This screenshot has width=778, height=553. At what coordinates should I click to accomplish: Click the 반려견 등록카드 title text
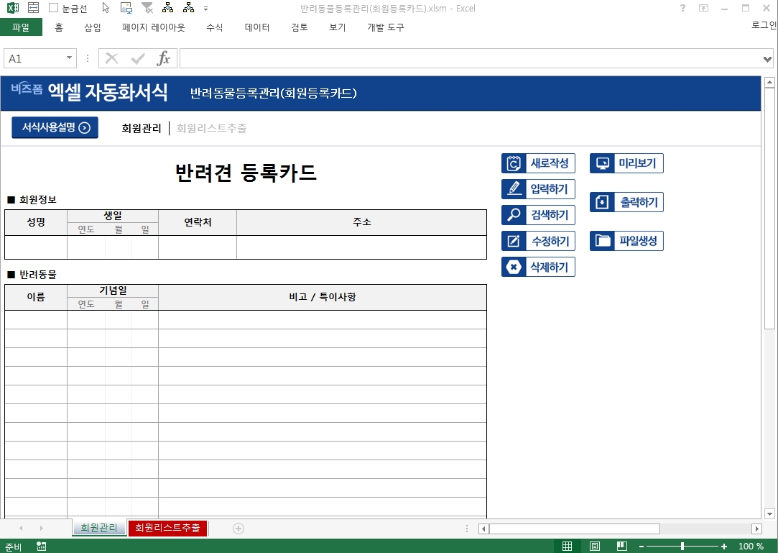tap(246, 173)
